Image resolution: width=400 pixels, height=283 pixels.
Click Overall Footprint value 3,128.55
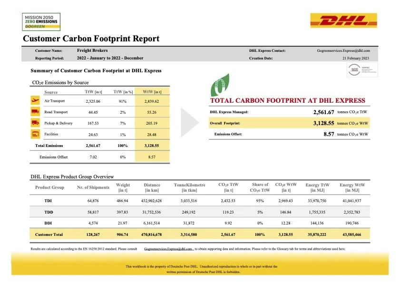323,123
